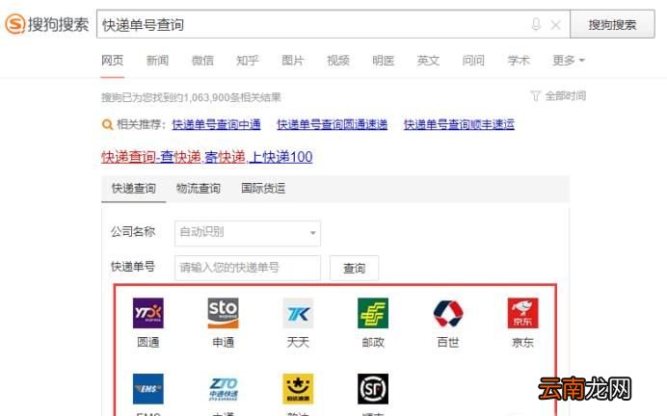
Task: Open the 英文 tab
Action: (x=428, y=61)
